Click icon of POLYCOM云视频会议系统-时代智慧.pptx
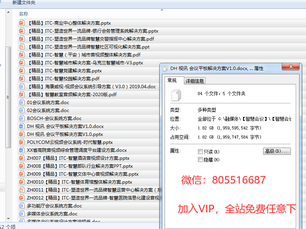The height and width of the screenshot is (229, 306). click(x=22, y=142)
